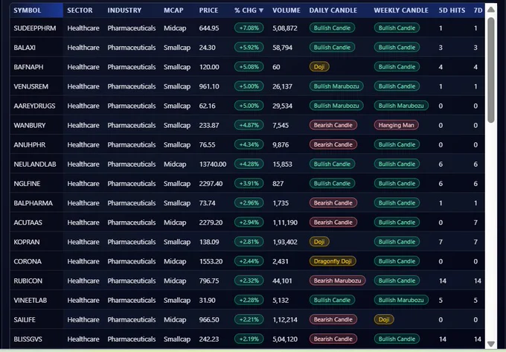Sort by SECTOR column header

coord(80,10)
